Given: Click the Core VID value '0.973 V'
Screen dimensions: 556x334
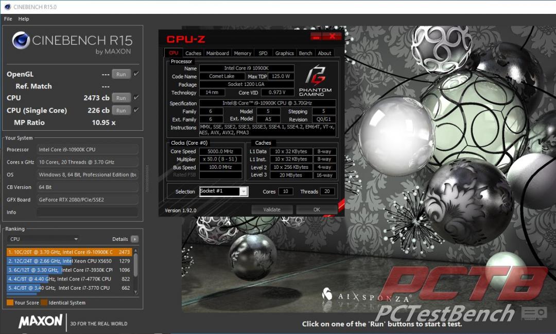Looking at the screenshot, I should pos(277,93).
